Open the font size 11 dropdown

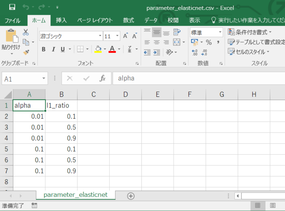click(x=117, y=36)
